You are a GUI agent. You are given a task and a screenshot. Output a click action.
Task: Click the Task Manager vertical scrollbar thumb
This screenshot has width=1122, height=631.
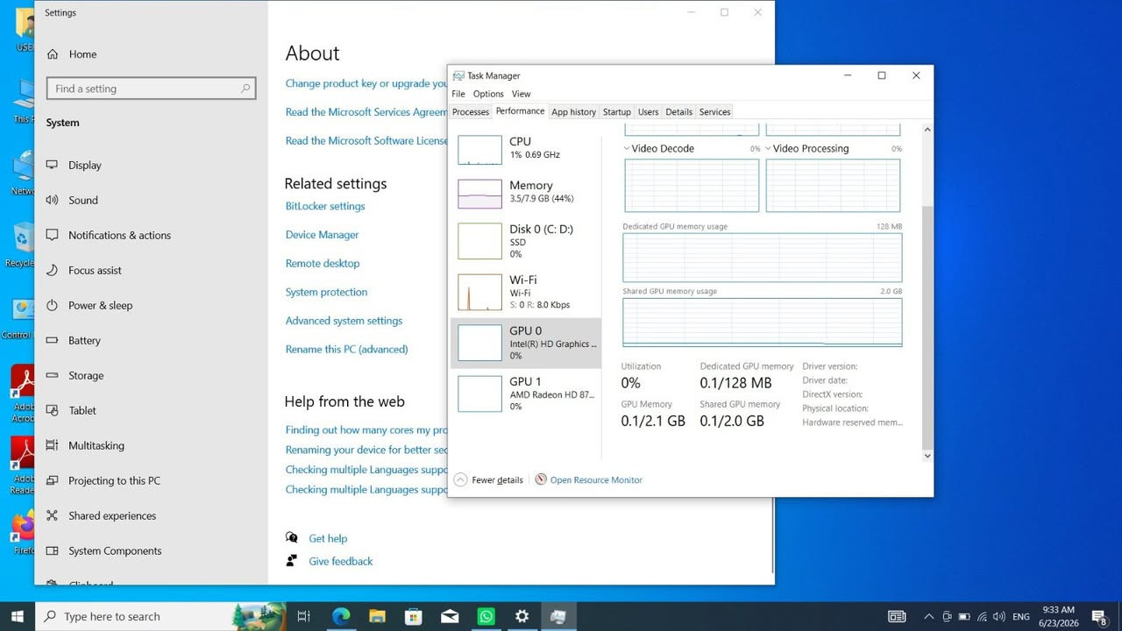coord(927,326)
